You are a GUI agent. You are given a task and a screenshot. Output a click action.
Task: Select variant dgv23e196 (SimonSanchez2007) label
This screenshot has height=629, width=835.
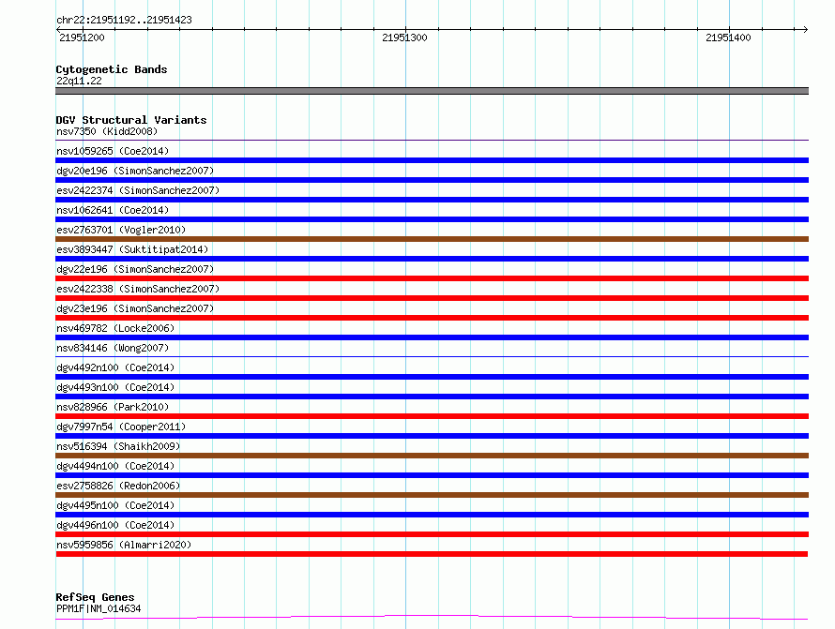[135, 308]
